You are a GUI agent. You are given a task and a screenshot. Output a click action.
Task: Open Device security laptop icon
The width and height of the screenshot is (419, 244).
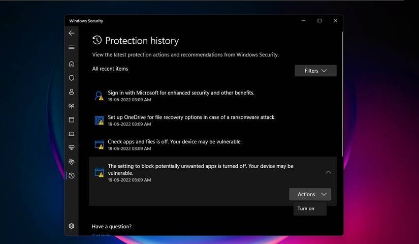coord(72,134)
